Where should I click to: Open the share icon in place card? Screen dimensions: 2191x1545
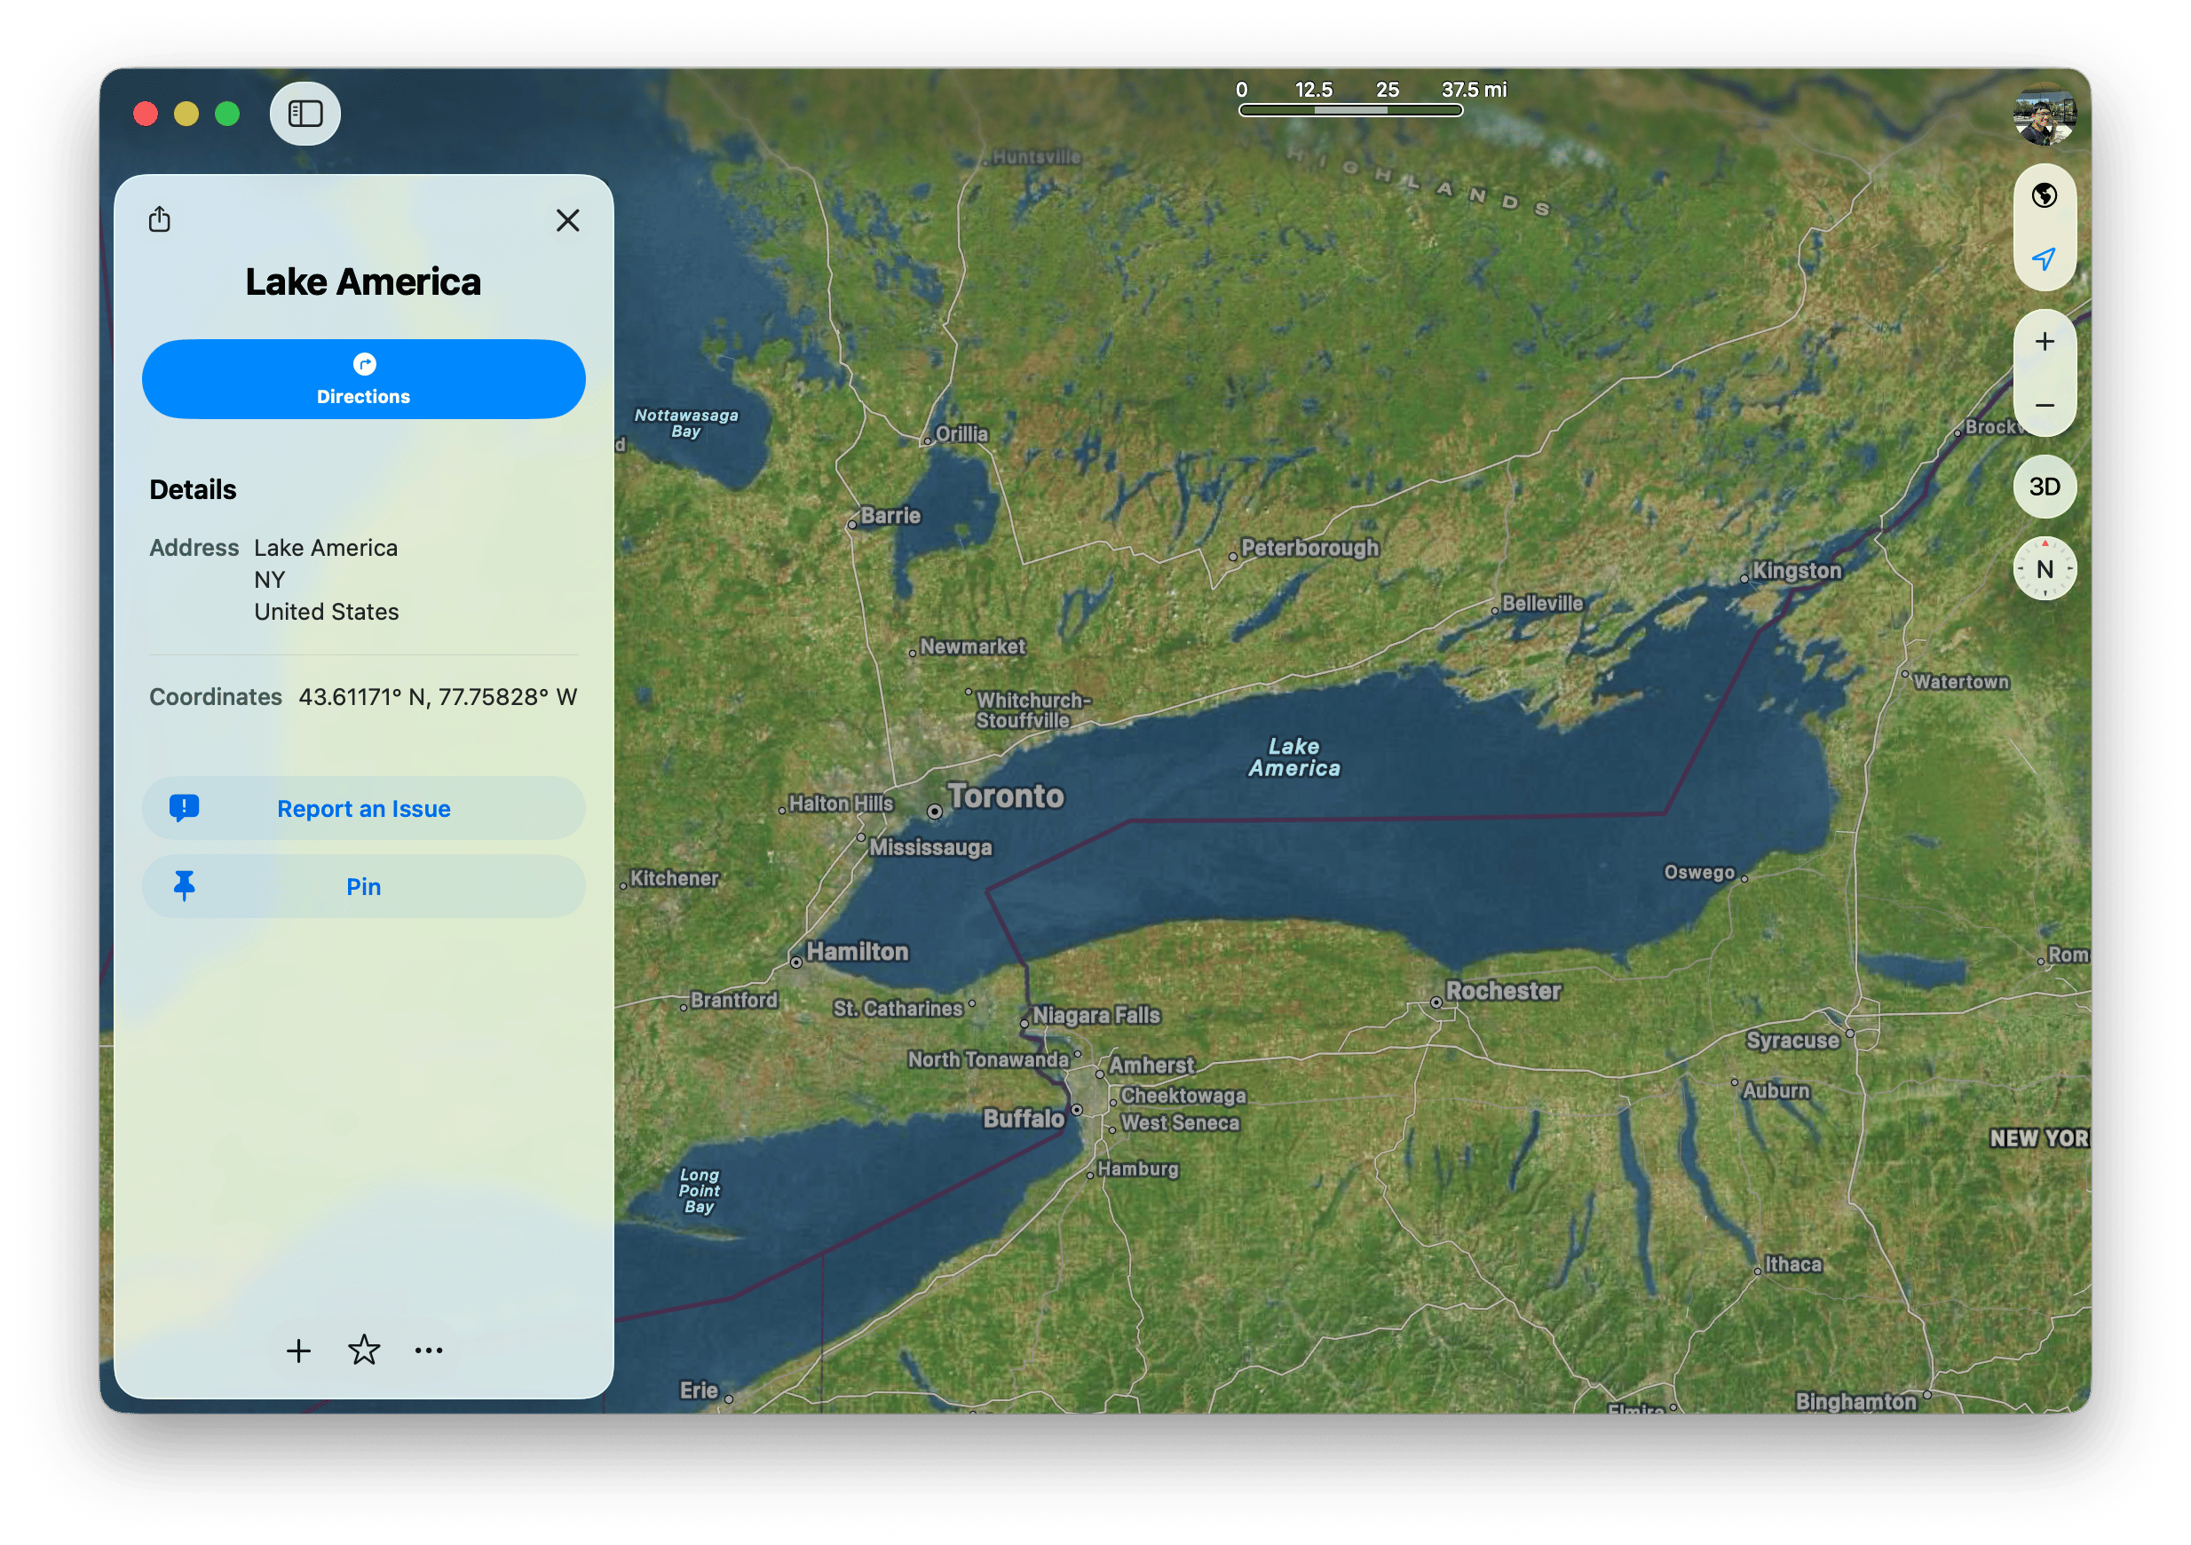pos(160,219)
